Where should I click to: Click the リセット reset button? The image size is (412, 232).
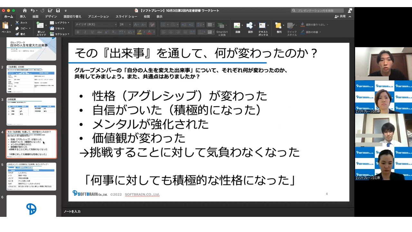tap(57, 28)
